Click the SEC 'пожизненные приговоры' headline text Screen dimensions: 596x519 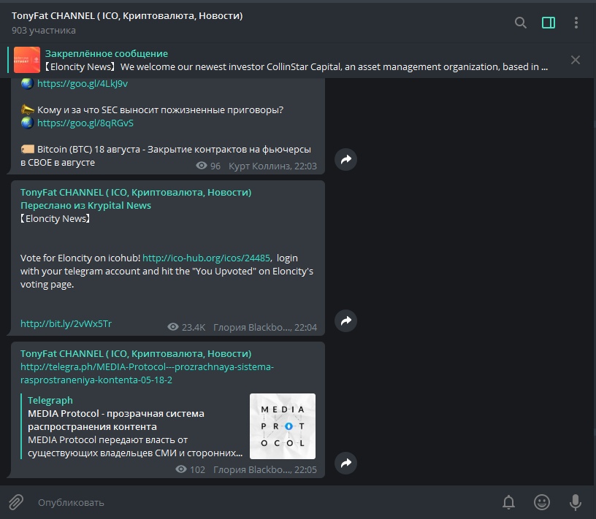[160, 109]
